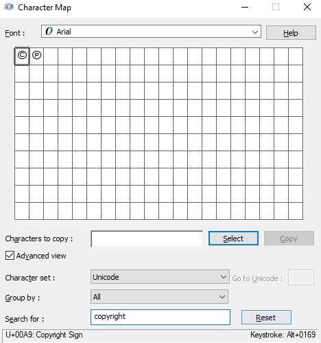Click the Go to Unicode input box
The height and width of the screenshot is (343, 321).
(x=301, y=278)
